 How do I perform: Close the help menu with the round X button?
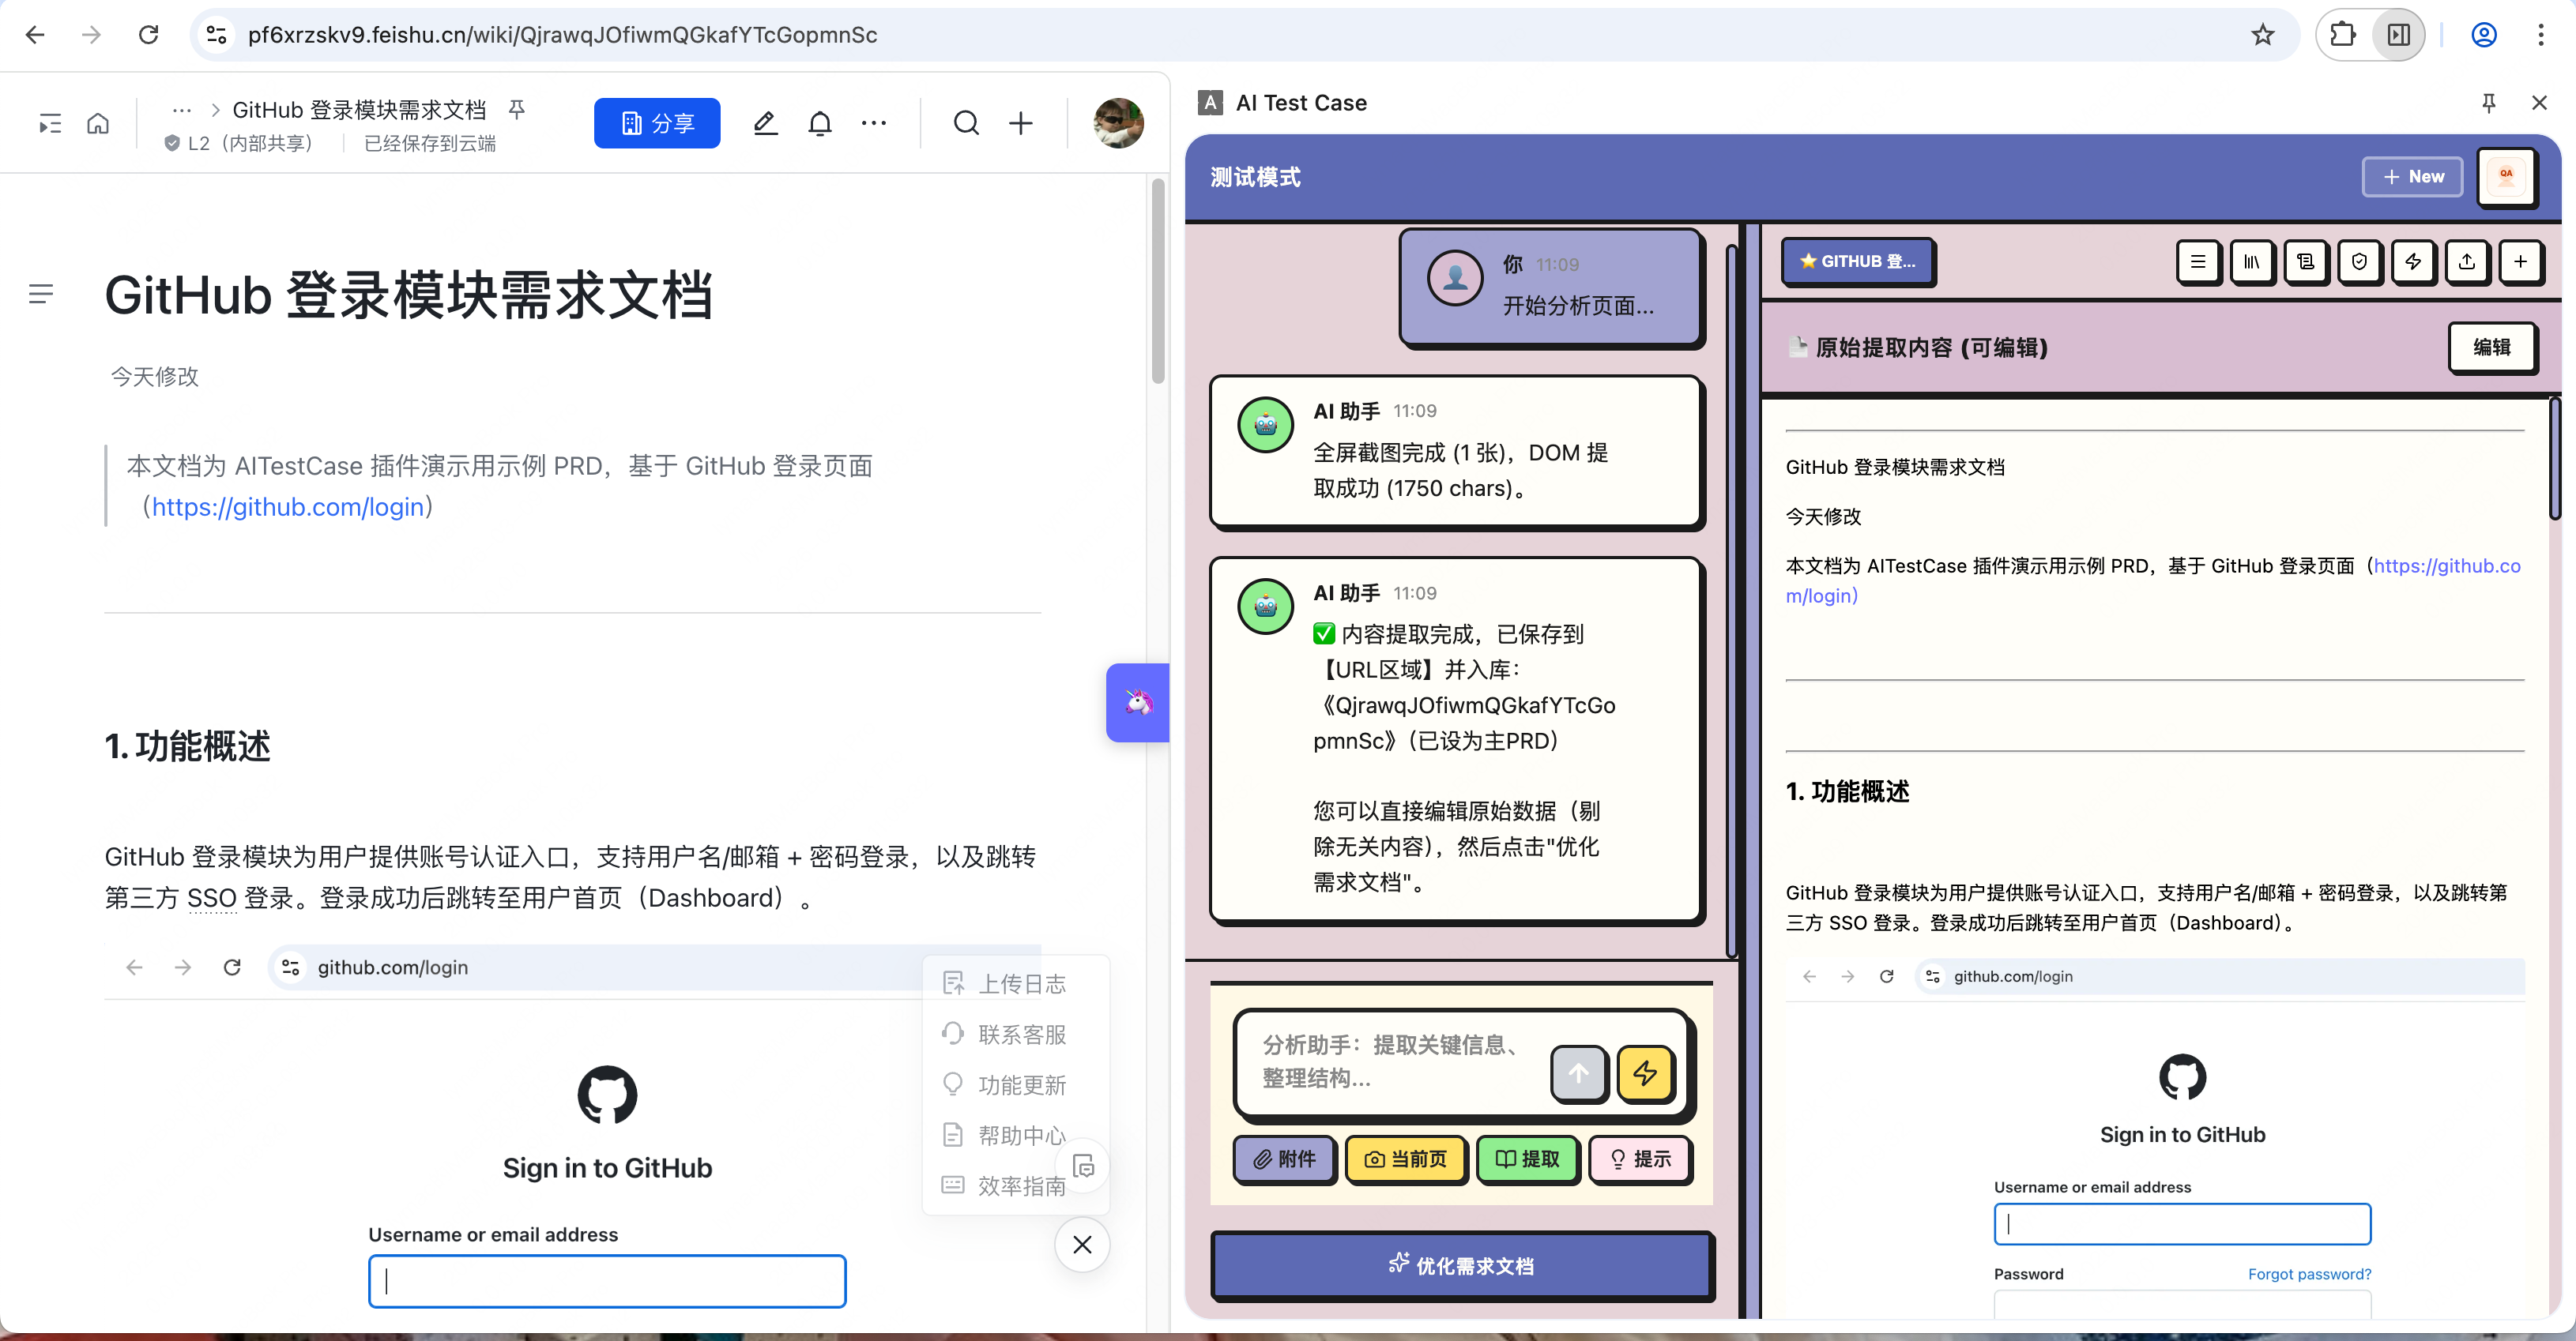(x=1082, y=1244)
